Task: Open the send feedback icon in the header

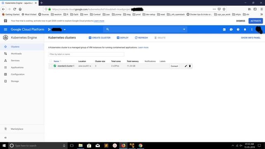Action: pos(231,29)
